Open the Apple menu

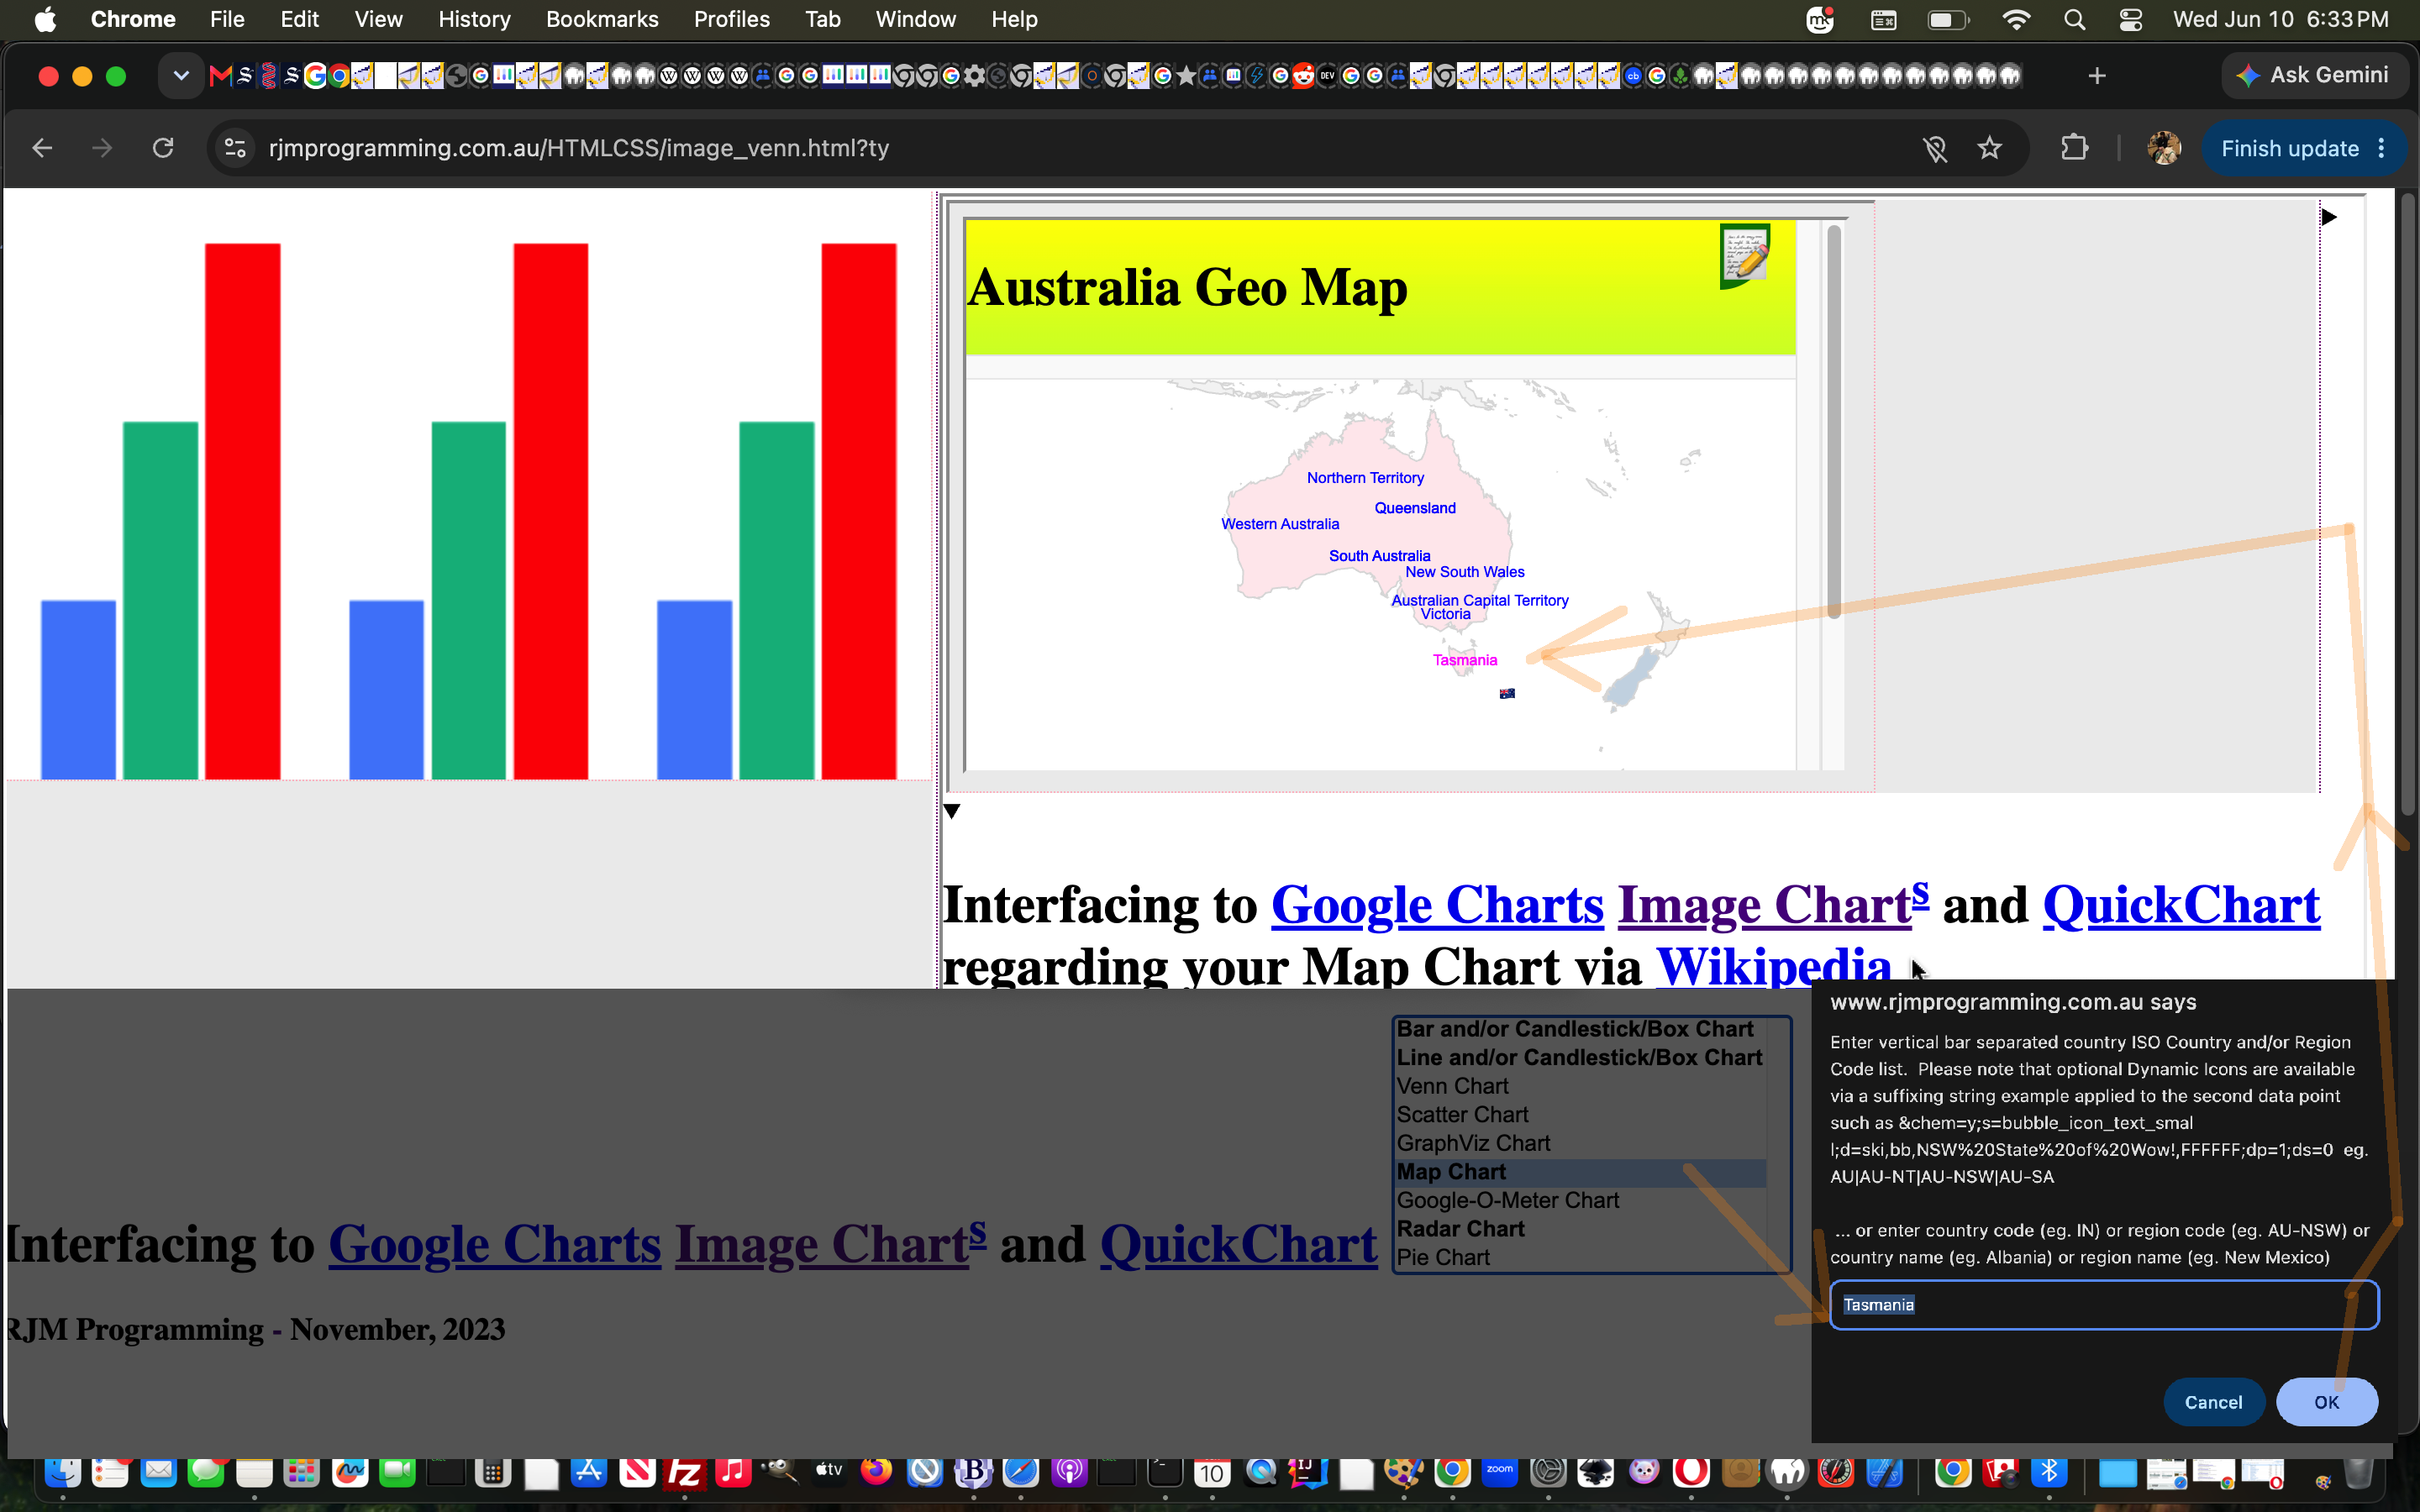tap(45, 20)
